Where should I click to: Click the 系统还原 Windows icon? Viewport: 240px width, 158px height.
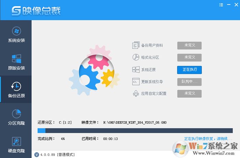136,70
